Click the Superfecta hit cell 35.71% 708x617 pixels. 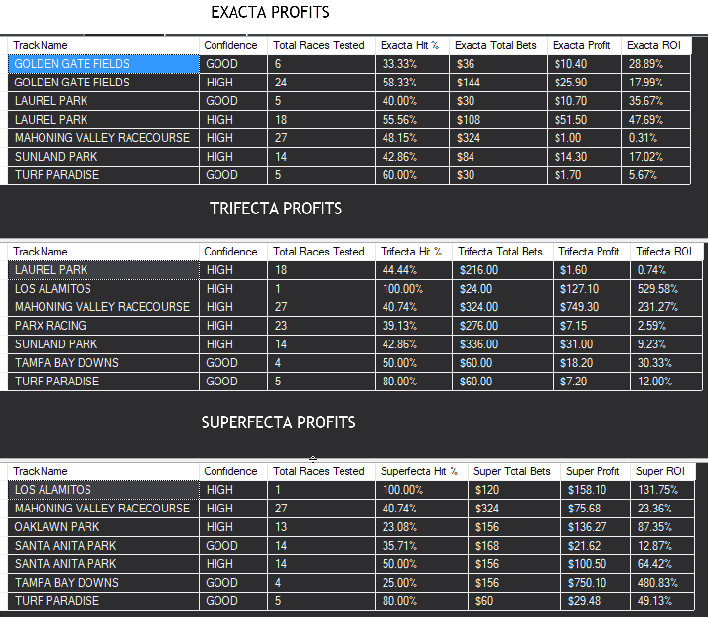[421, 546]
